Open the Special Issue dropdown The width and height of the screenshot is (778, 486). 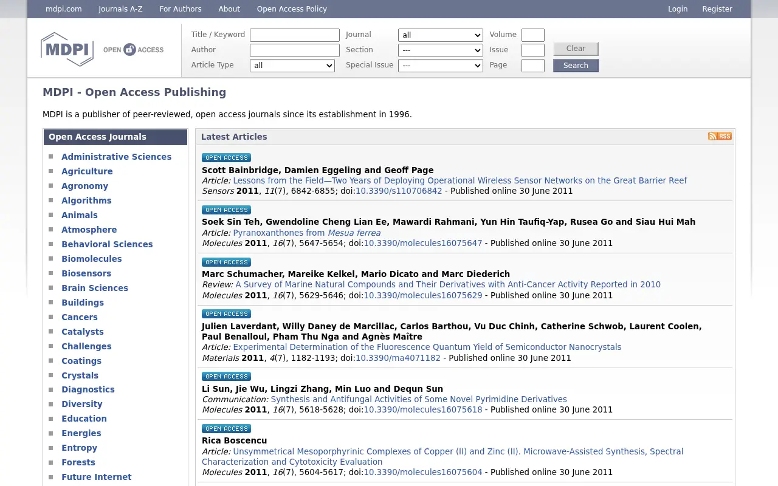tap(441, 66)
